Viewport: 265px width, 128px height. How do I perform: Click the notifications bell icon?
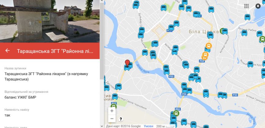coord(258,6)
